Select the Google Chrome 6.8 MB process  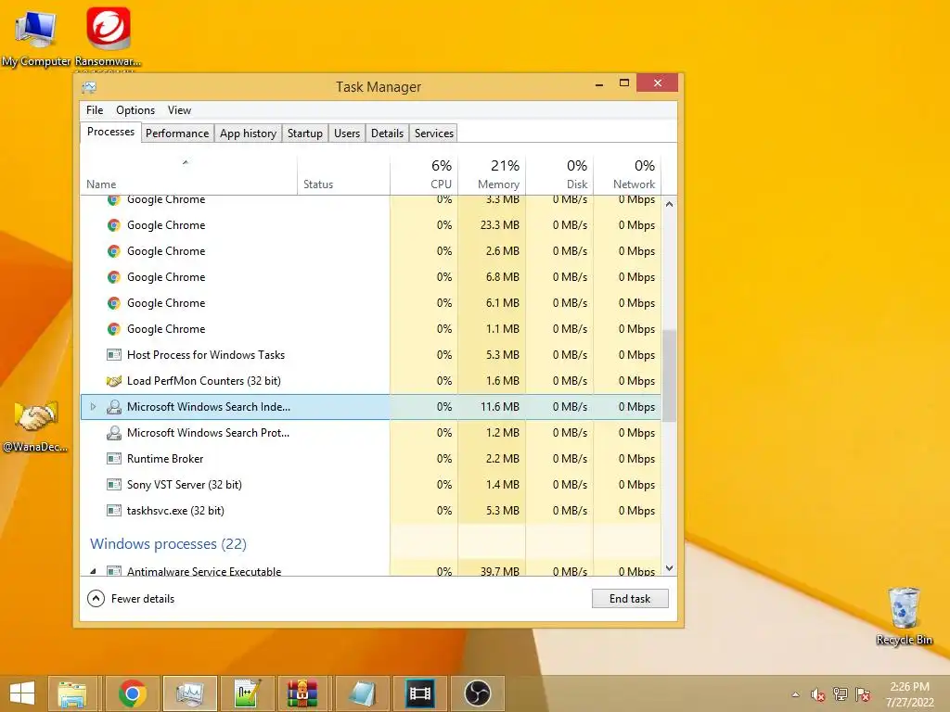coord(371,277)
